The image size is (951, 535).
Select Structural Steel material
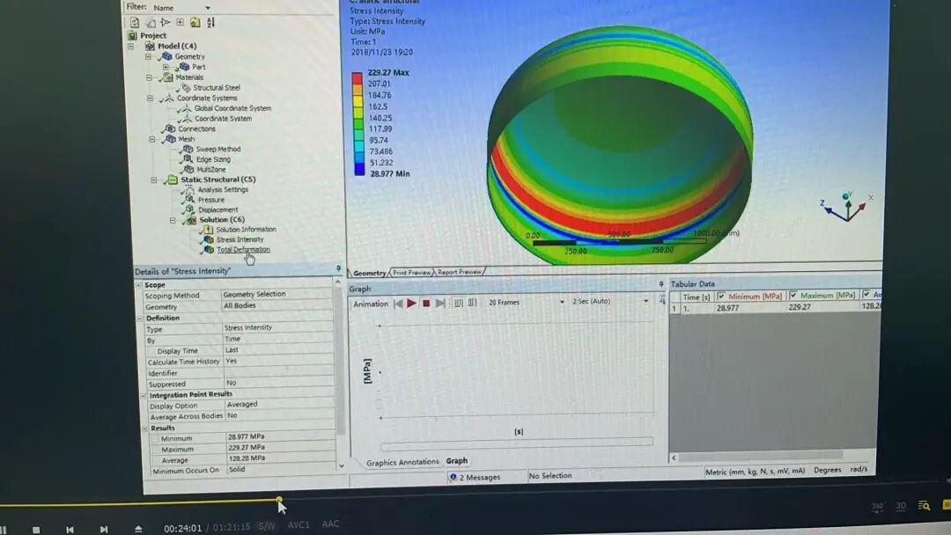[x=217, y=88]
